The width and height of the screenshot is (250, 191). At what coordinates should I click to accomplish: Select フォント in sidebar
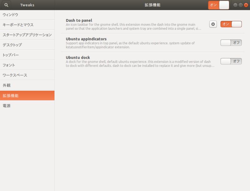[x=27, y=65]
